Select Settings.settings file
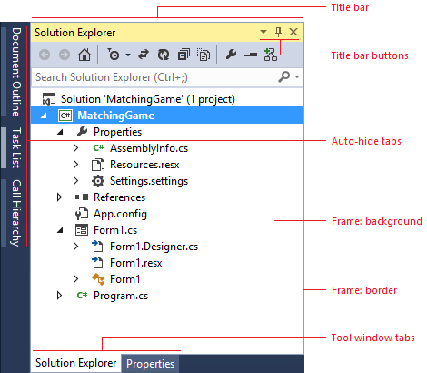This screenshot has height=373, width=427. click(x=149, y=181)
